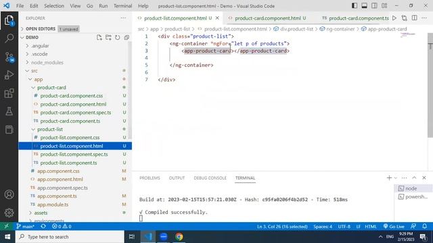Viewport: 433px width, 243px height.
Task: Open the File menu
Action: pos(20,6)
